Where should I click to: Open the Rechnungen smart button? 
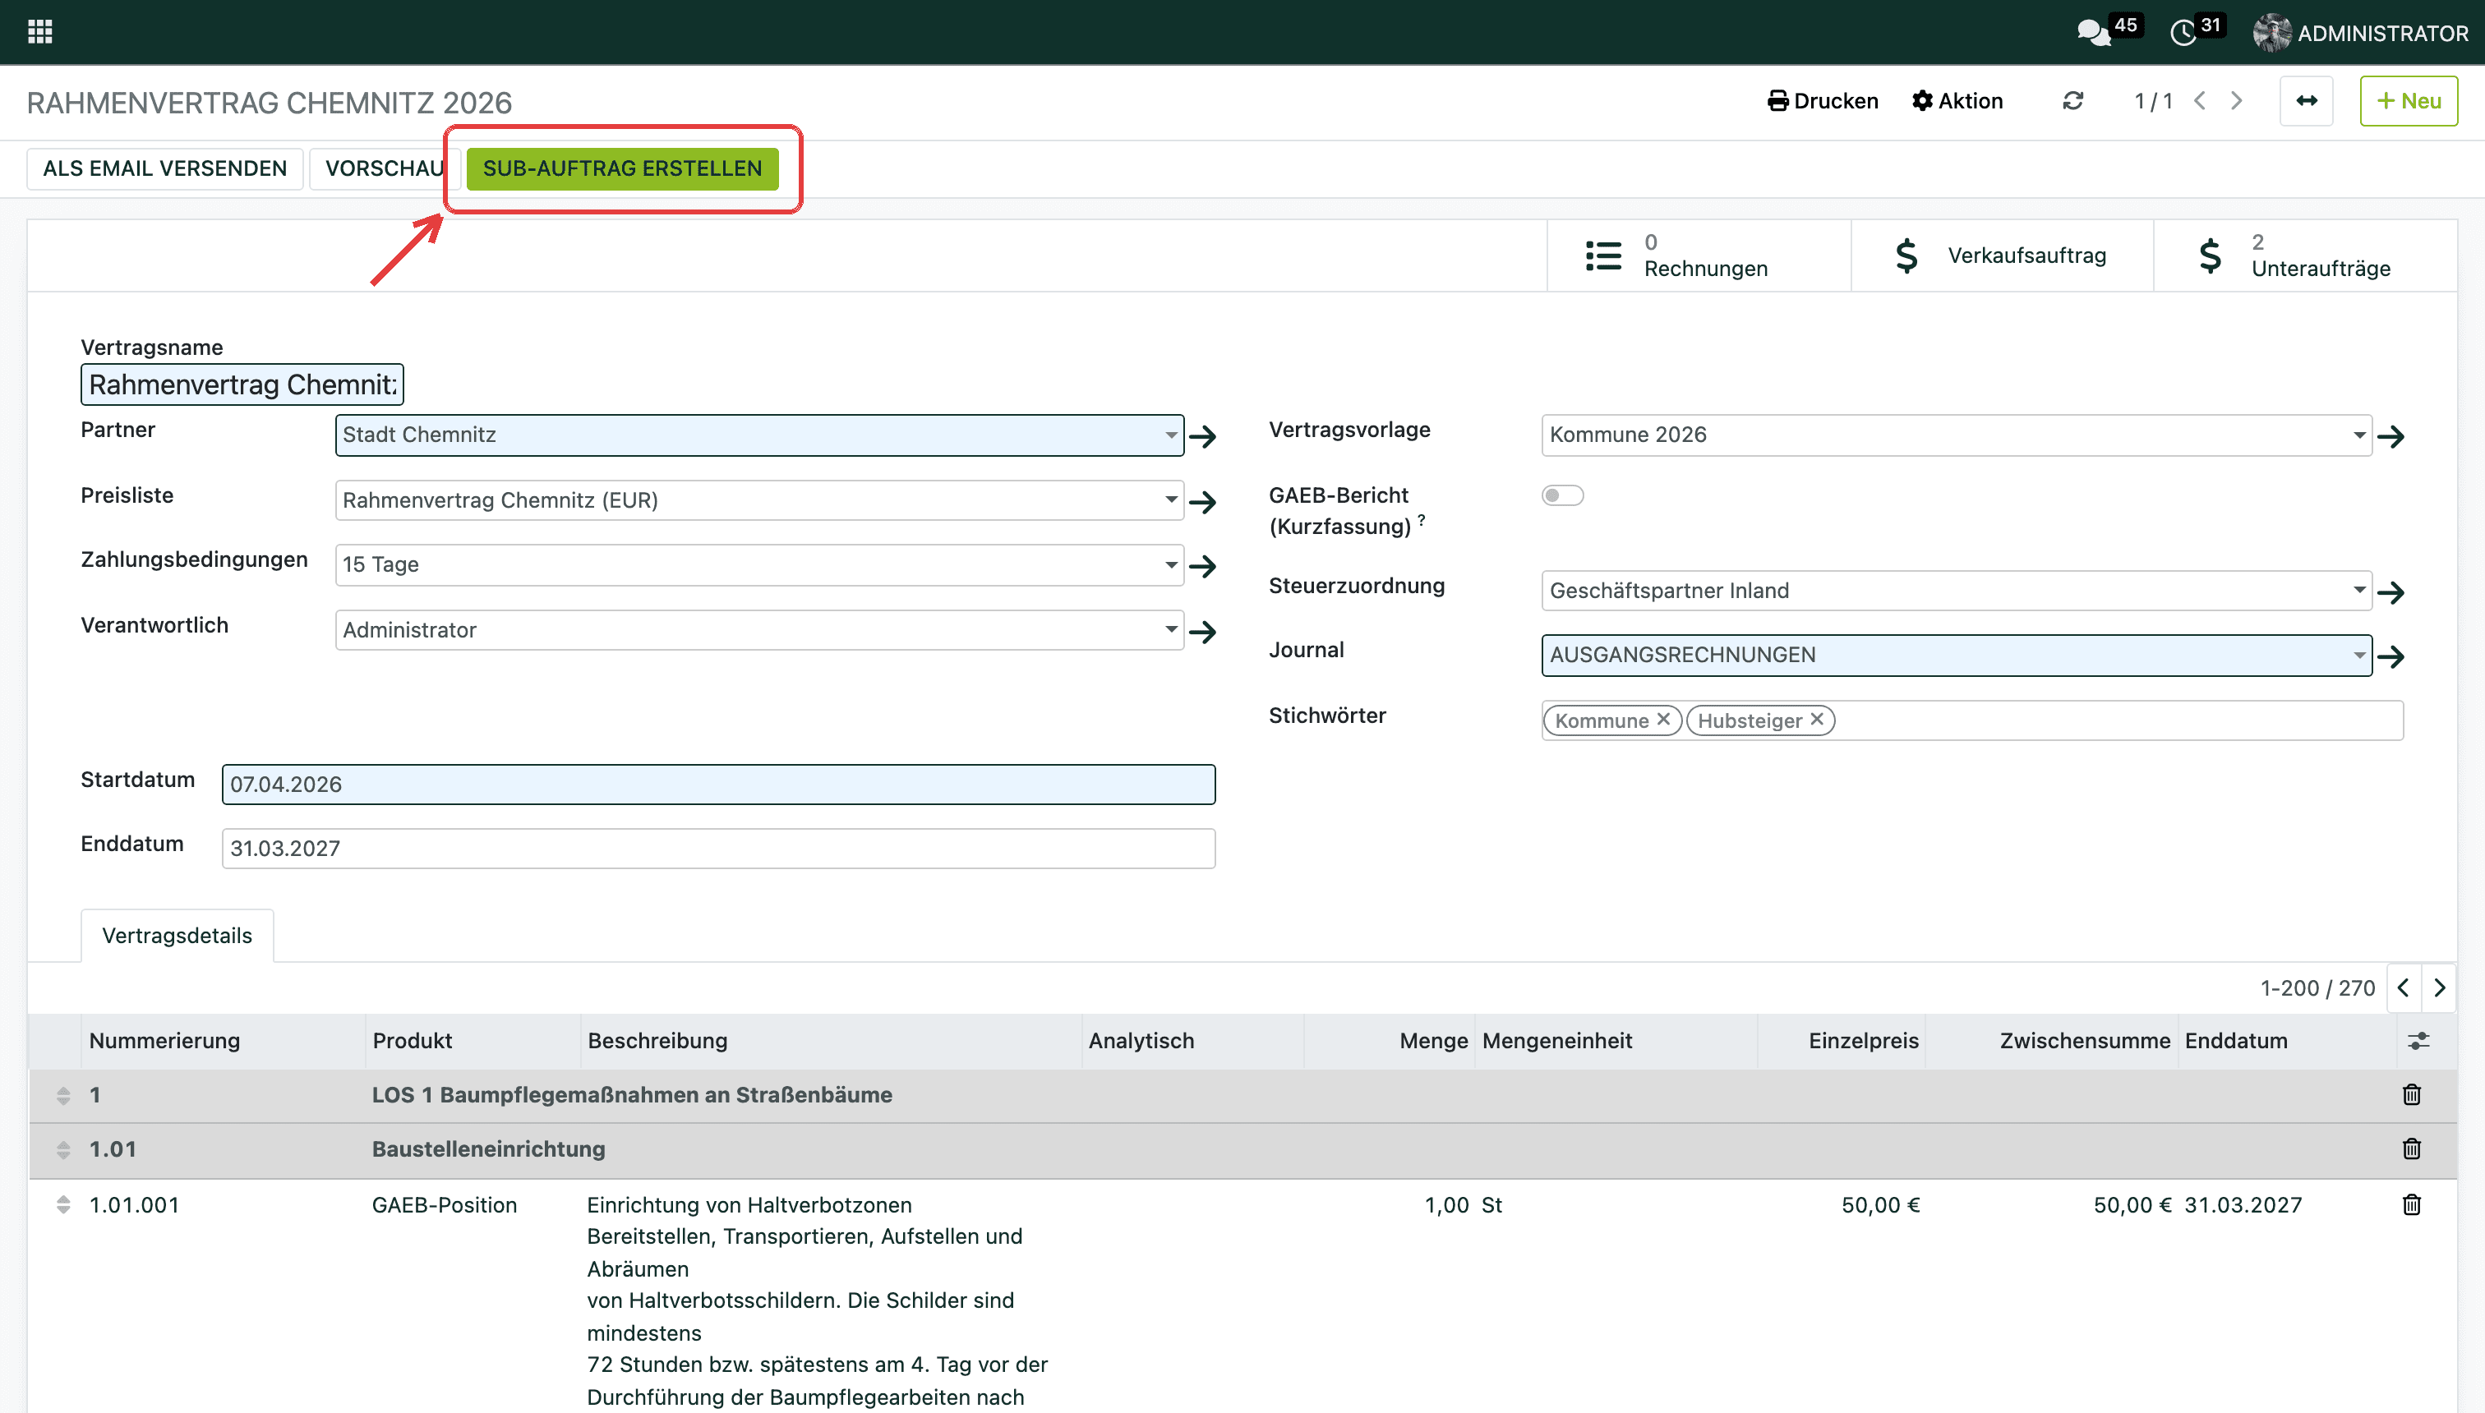click(1699, 256)
